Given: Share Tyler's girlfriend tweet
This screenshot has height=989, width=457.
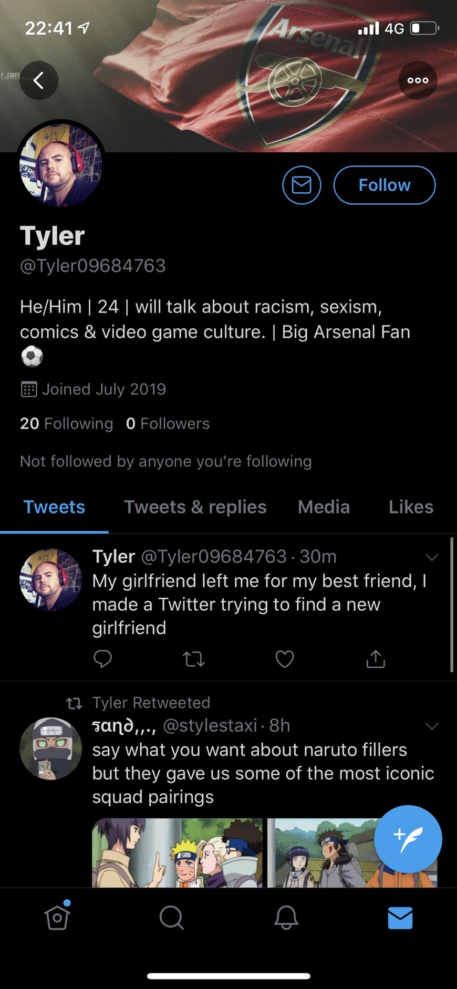Looking at the screenshot, I should pyautogui.click(x=376, y=658).
